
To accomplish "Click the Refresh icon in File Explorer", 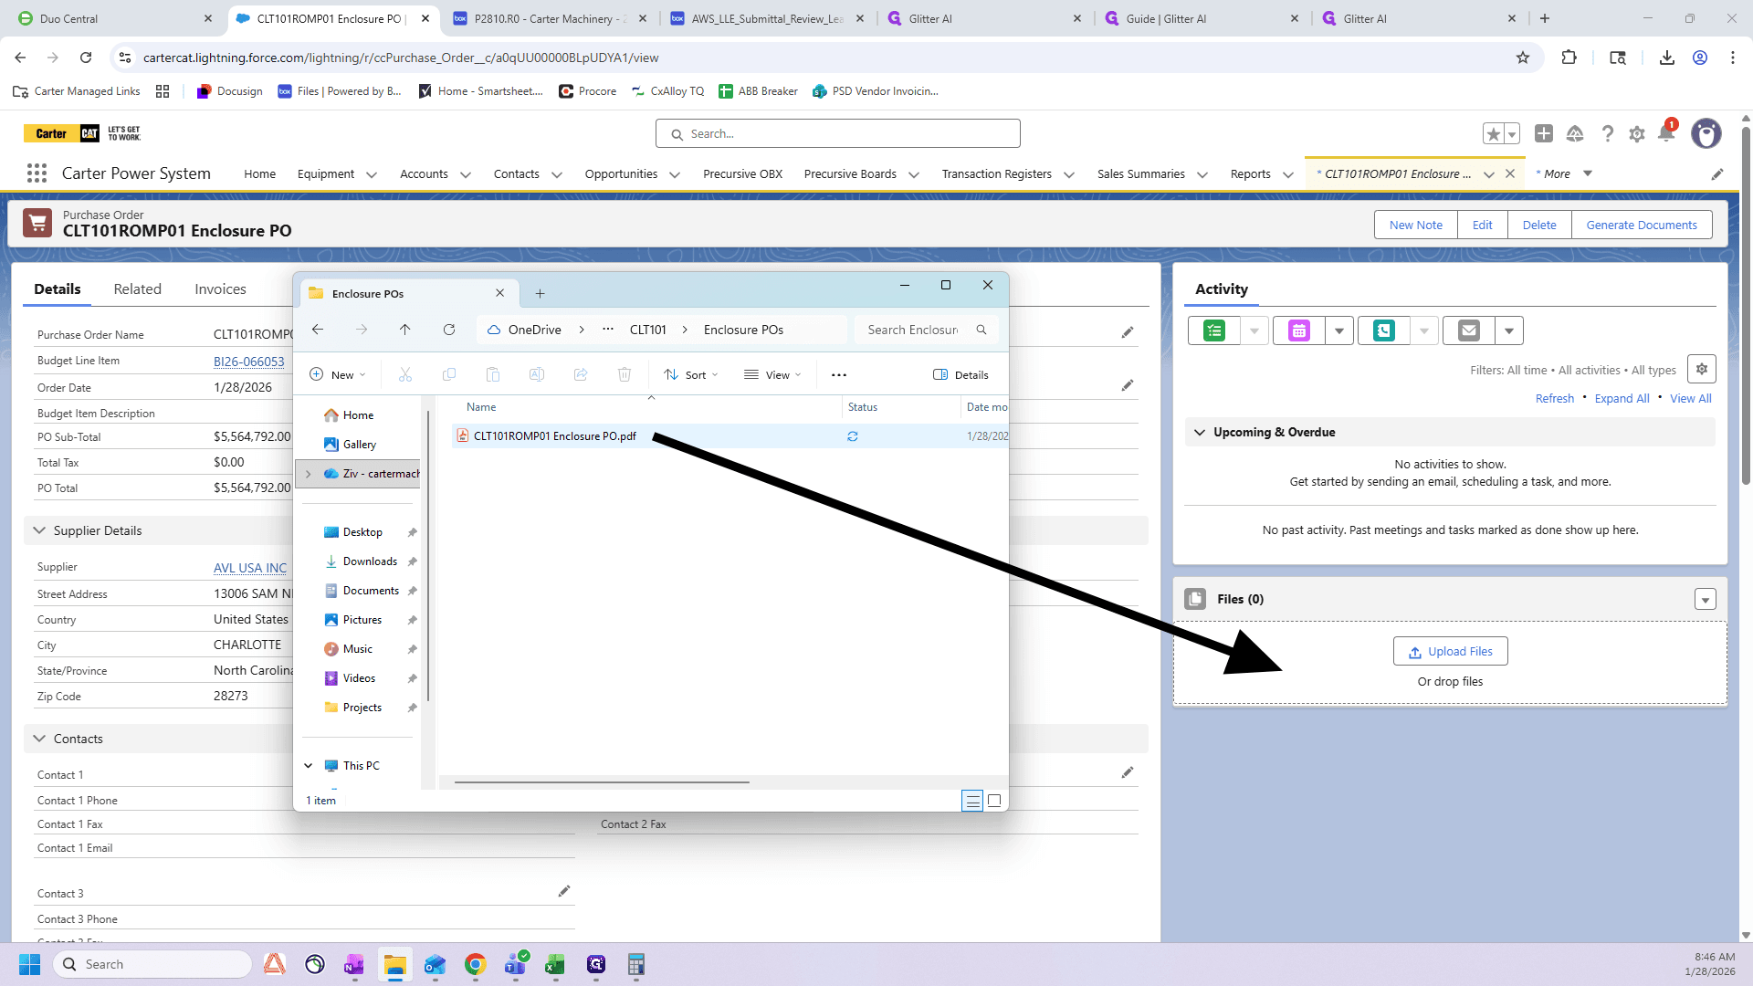I will 449,330.
